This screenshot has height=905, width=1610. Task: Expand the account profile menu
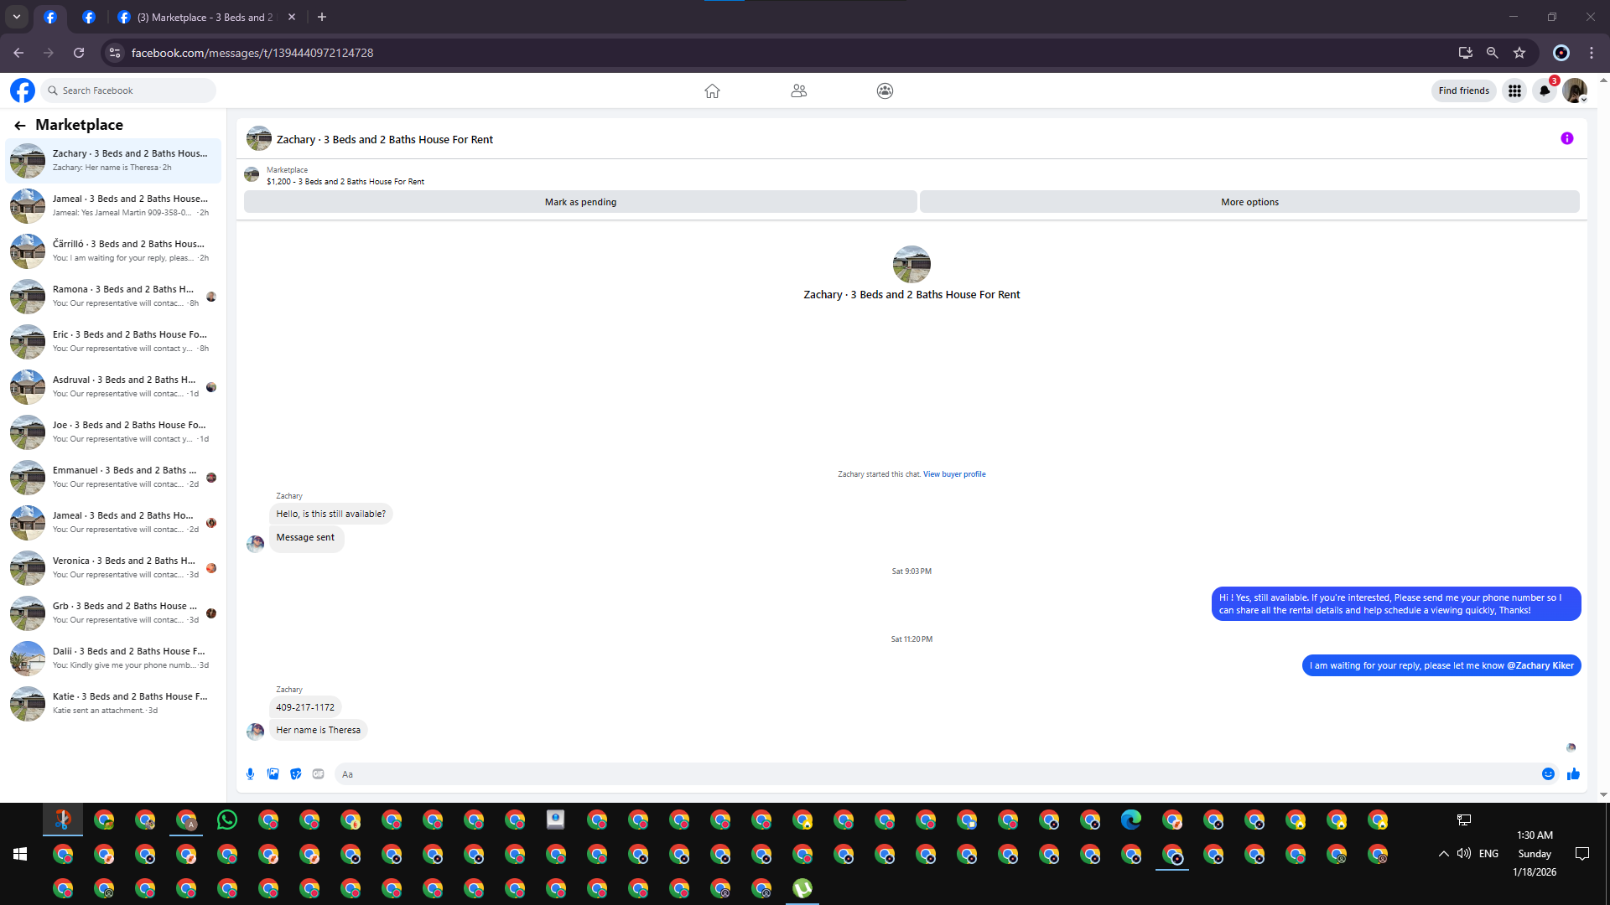tap(1575, 90)
